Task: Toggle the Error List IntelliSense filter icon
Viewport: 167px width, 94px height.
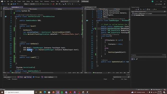Action: (x=42, y=77)
